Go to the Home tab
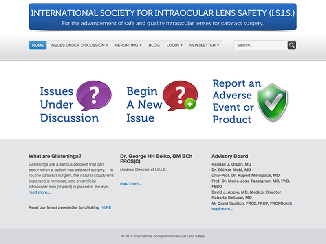The image size is (326, 244). 38,45
